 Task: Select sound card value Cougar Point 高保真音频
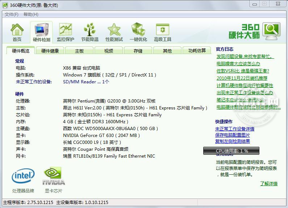(96, 149)
